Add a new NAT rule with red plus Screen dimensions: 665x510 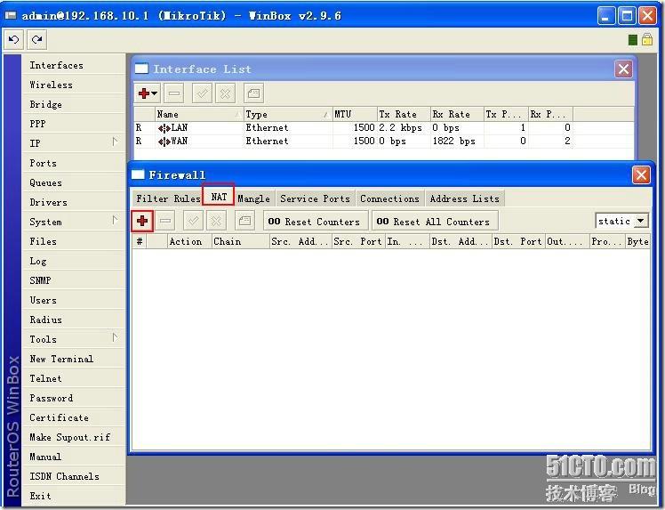142,221
